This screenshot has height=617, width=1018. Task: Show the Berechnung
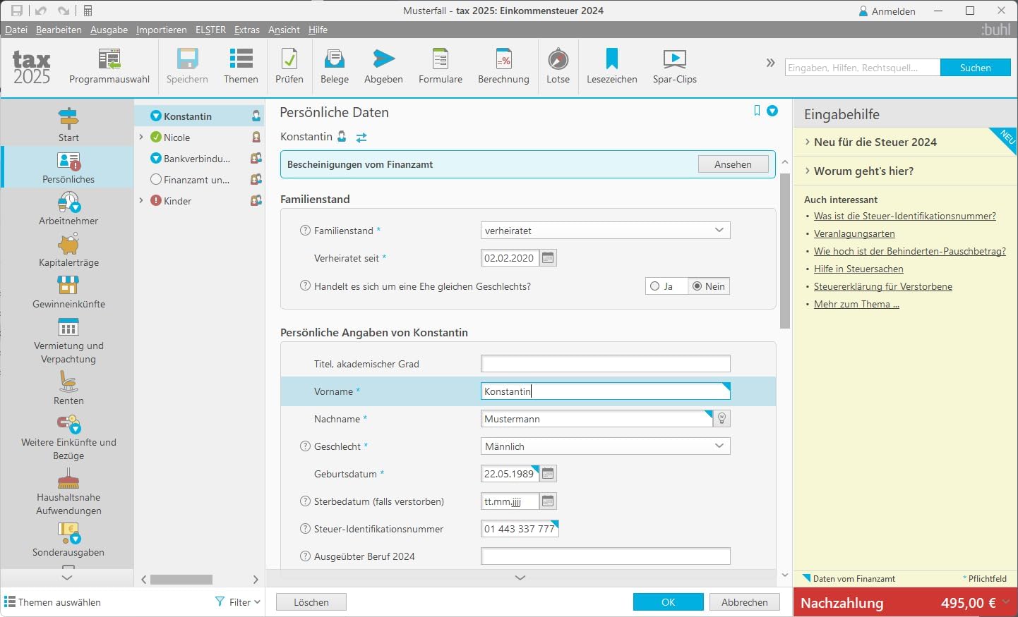coord(503,67)
